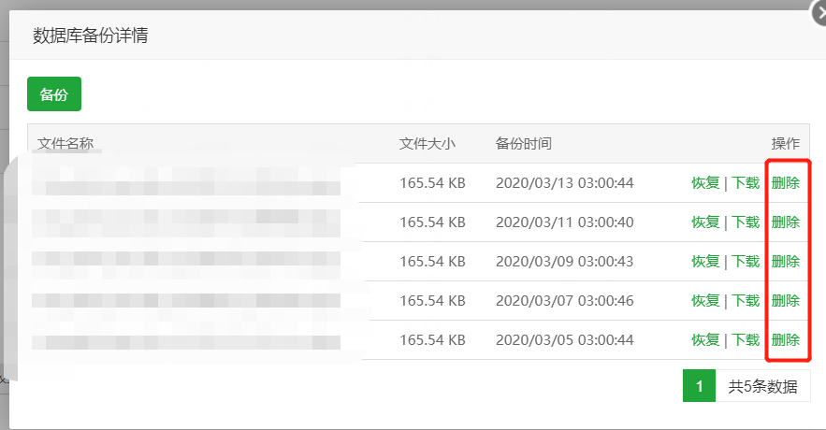Click the green 备份 button
The image size is (826, 430).
click(x=54, y=94)
